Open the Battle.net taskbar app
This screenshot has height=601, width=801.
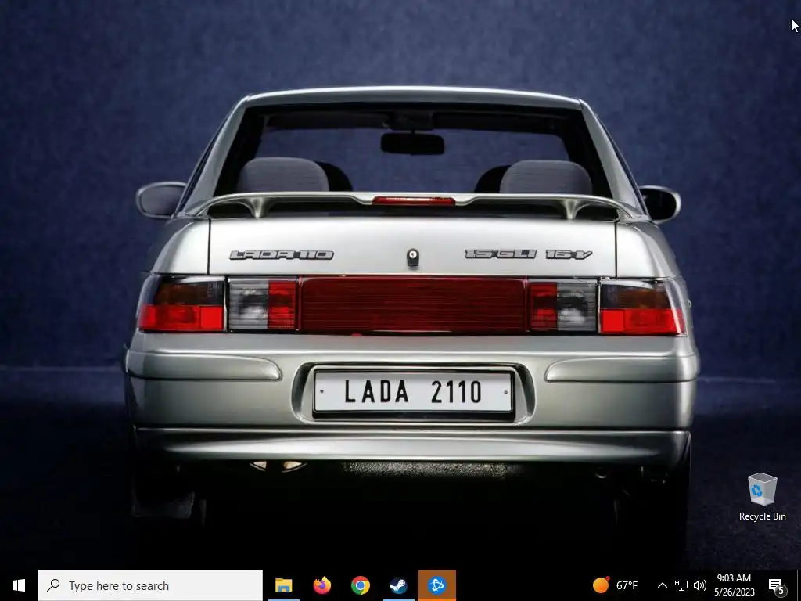tap(436, 585)
